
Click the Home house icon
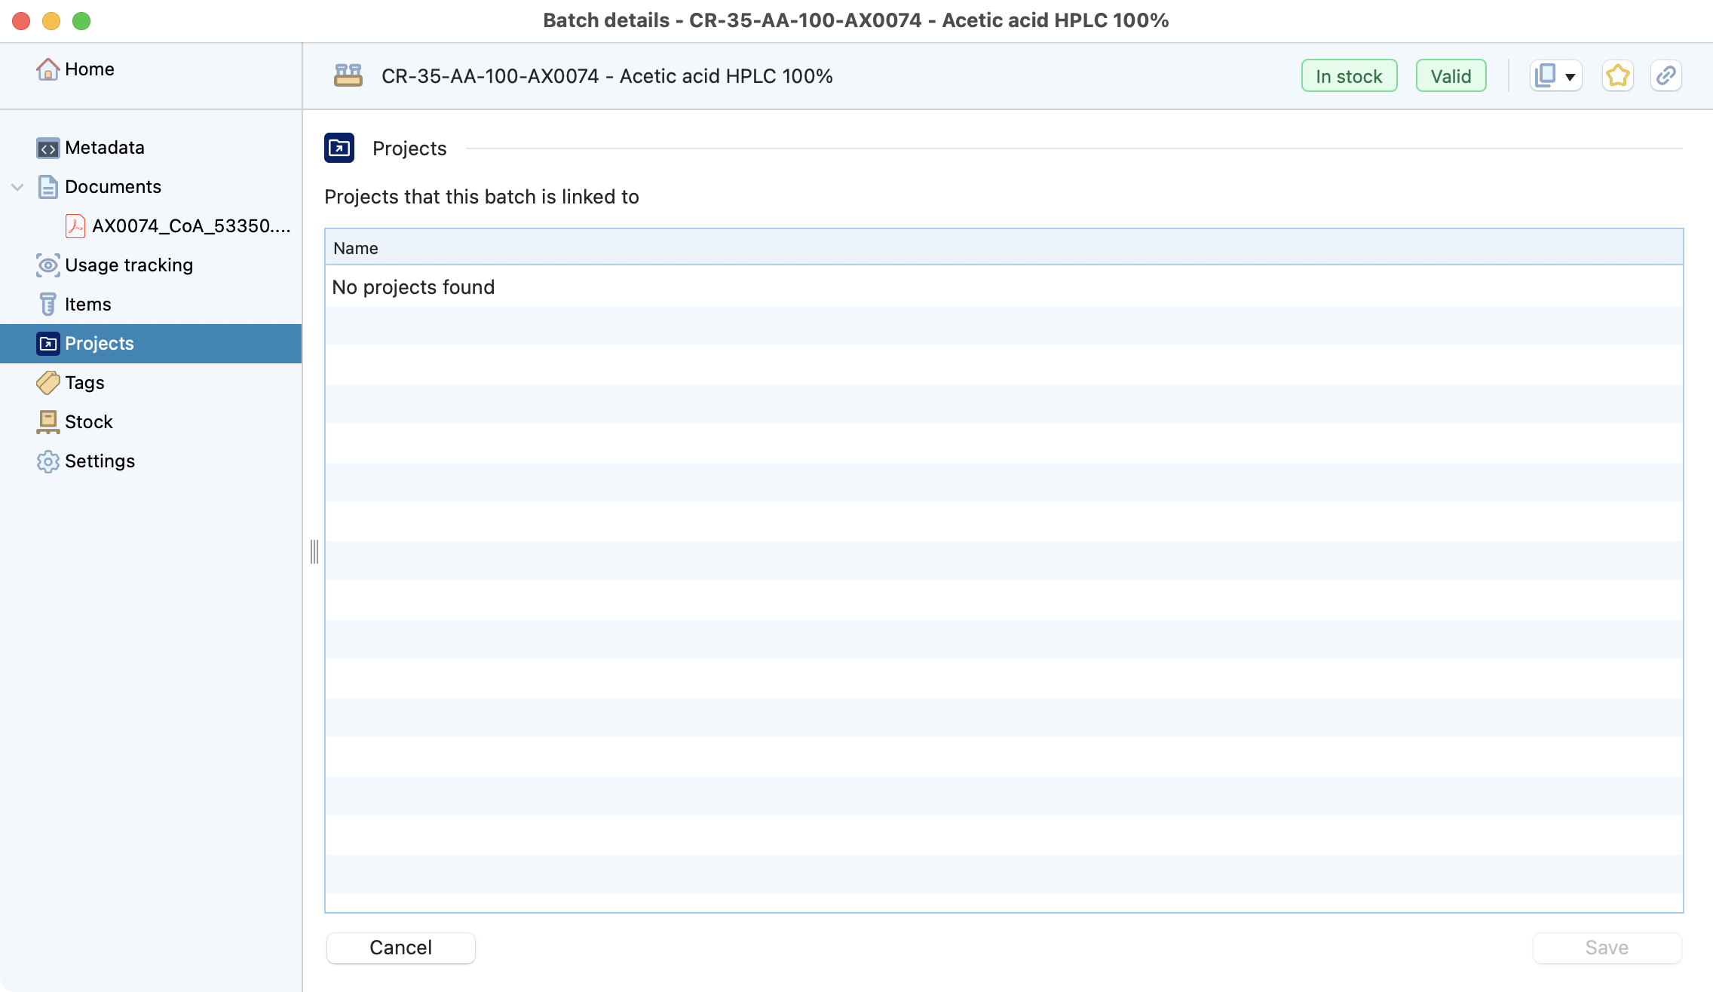pos(47,69)
